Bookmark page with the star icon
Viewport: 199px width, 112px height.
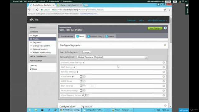[165, 10]
